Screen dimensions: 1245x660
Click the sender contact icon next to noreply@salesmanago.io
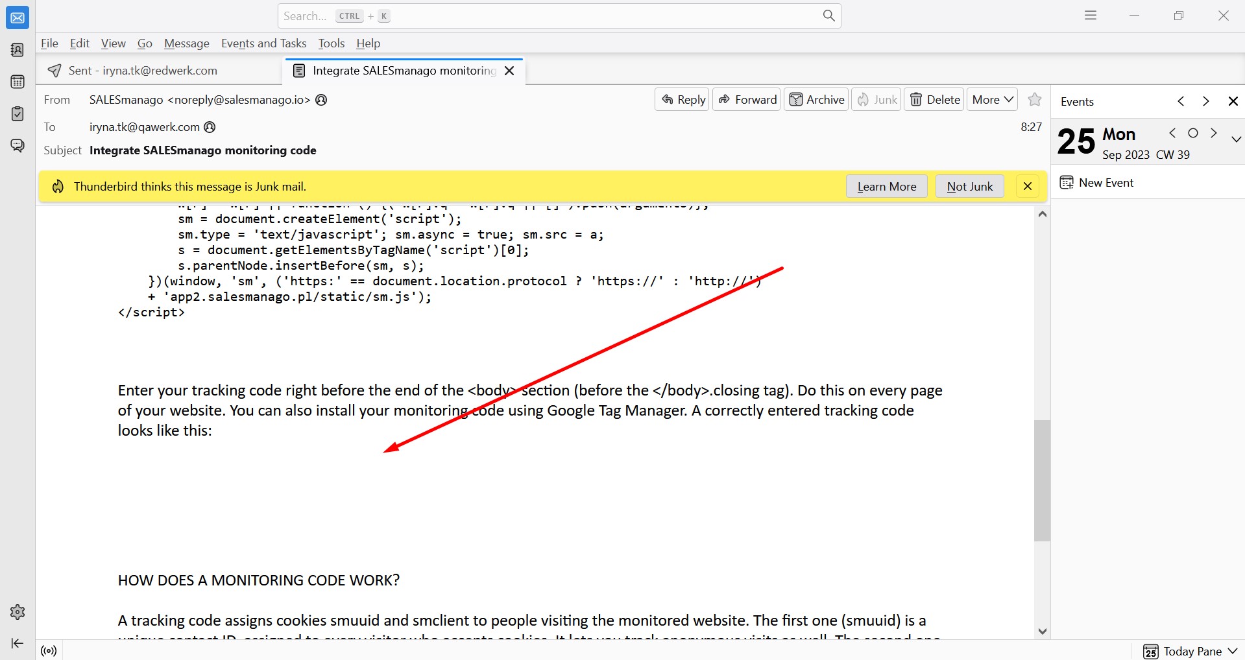pos(321,100)
